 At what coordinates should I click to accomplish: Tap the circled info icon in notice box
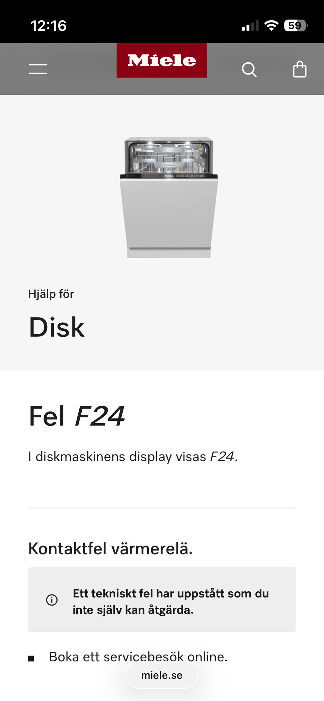[x=52, y=600]
